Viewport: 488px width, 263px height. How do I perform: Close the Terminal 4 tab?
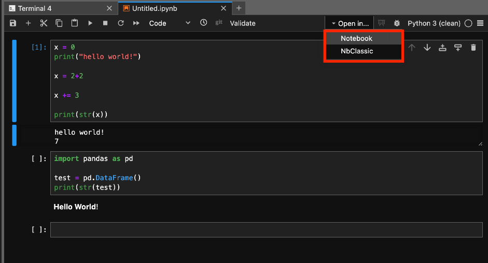pos(109,8)
